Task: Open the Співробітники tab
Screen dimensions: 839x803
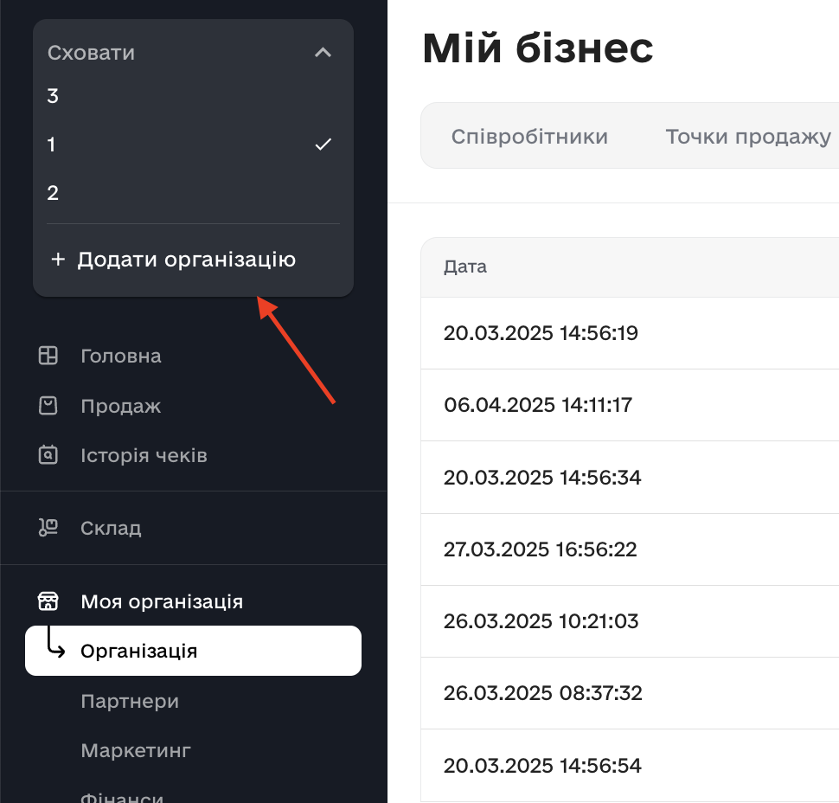Action: coord(529,137)
